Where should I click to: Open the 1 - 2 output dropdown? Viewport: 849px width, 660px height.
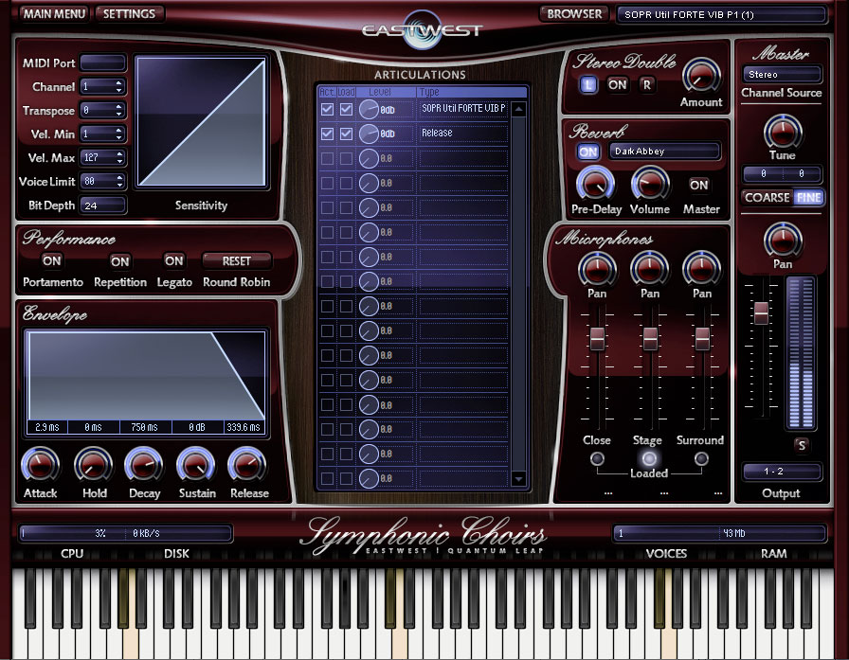pos(782,472)
